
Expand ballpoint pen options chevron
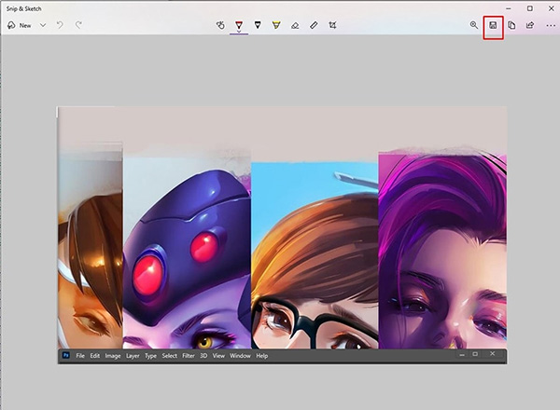[x=239, y=32]
